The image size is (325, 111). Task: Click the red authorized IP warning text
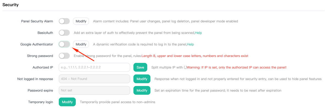[237, 67]
